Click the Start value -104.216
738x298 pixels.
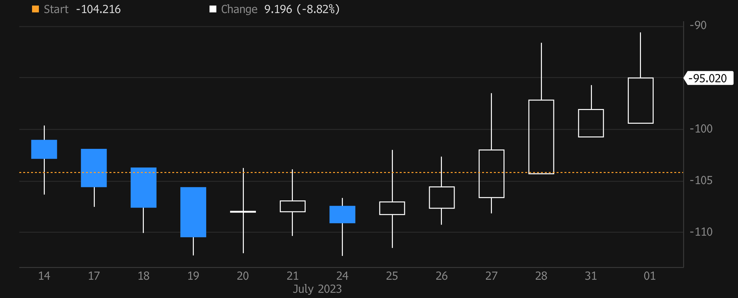tap(98, 9)
